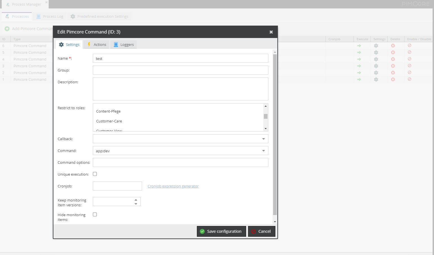Open settings gear for process row 4
The width and height of the screenshot is (434, 255).
pos(376,59)
